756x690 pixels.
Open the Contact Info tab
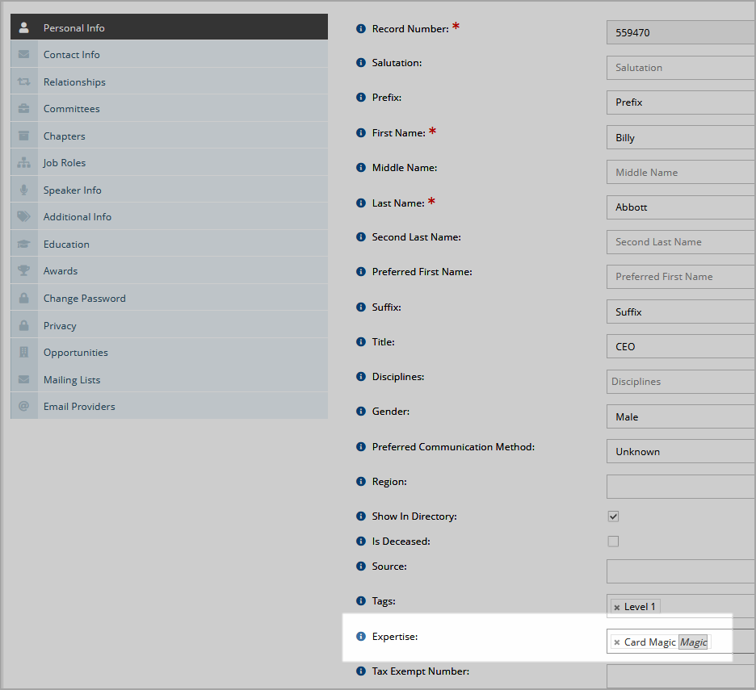click(170, 54)
